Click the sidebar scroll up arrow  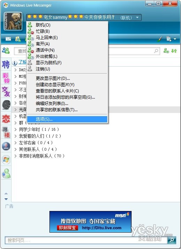click(6, 194)
